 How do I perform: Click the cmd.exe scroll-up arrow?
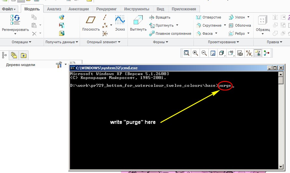pos(281,74)
